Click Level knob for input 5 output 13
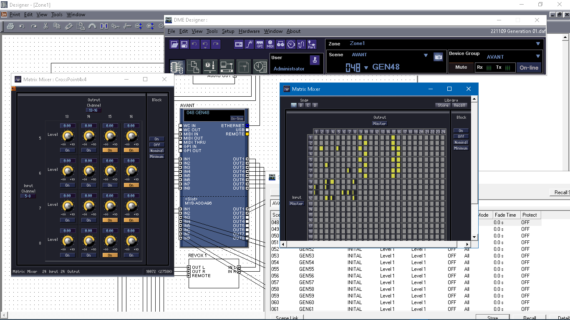 coord(68,136)
